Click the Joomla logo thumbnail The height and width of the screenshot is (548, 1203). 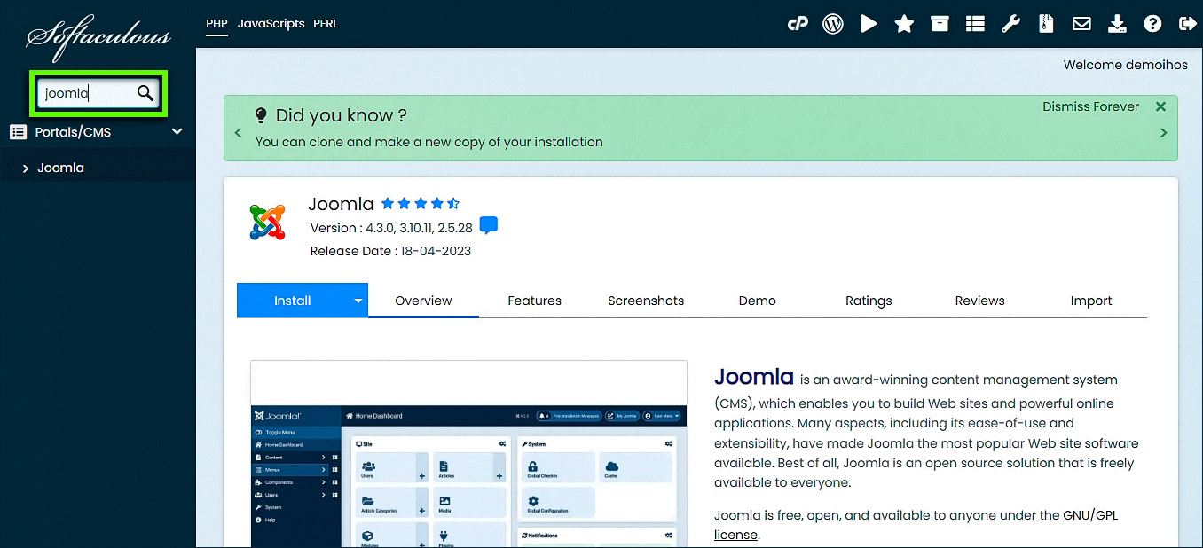pos(268,223)
